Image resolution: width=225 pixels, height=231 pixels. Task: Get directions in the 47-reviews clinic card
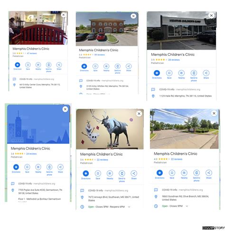tap(18, 65)
